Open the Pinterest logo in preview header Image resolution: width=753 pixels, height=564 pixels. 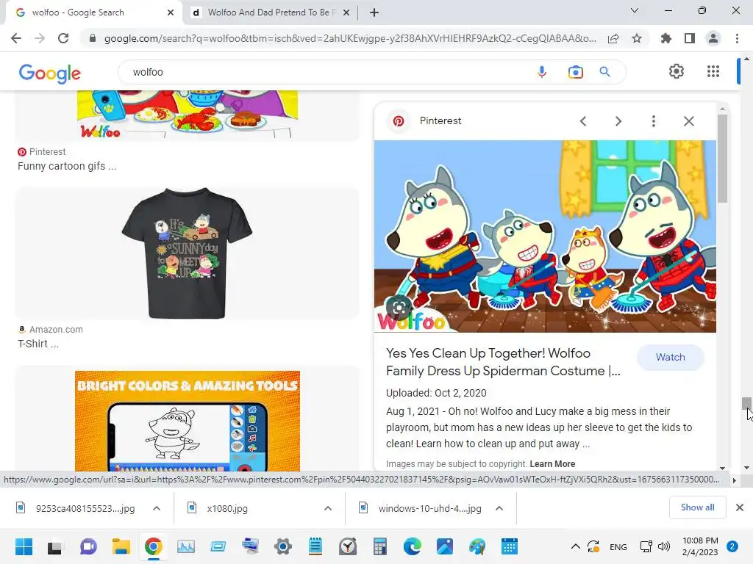pyautogui.click(x=399, y=121)
